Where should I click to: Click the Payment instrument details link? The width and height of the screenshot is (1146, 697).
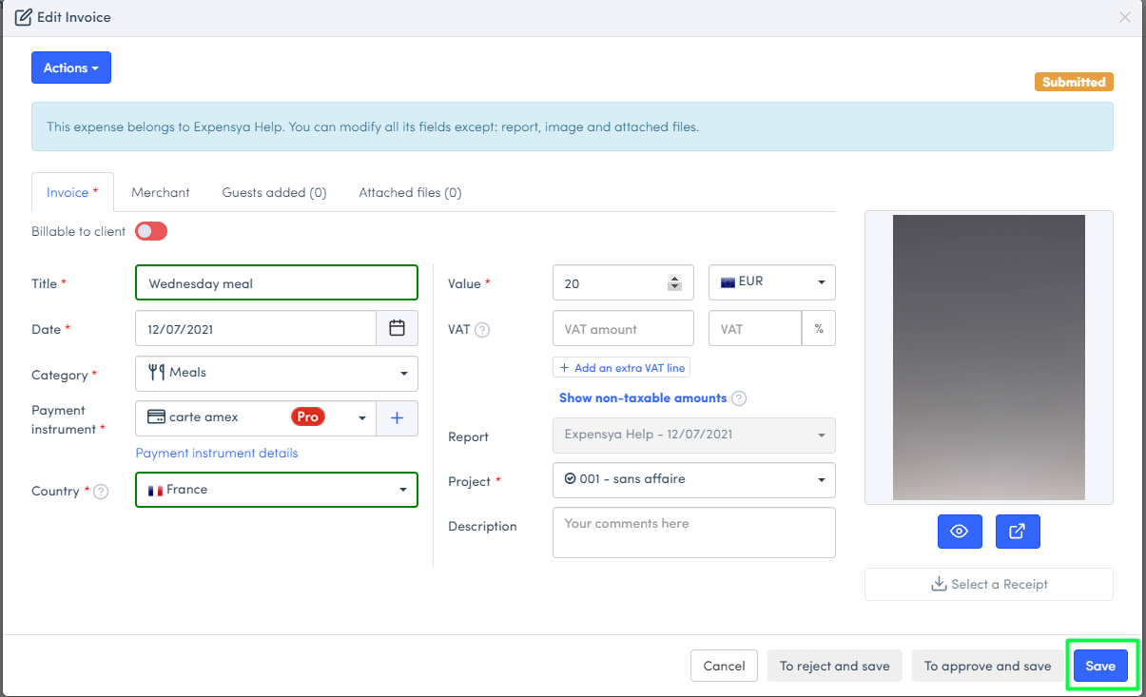pos(217,453)
